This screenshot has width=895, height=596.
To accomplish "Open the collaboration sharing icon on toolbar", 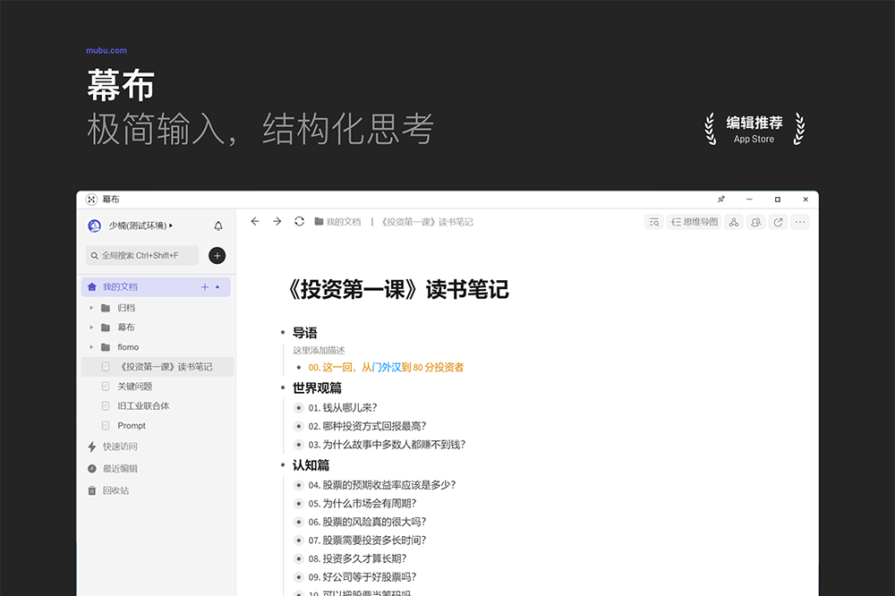I will (734, 222).
